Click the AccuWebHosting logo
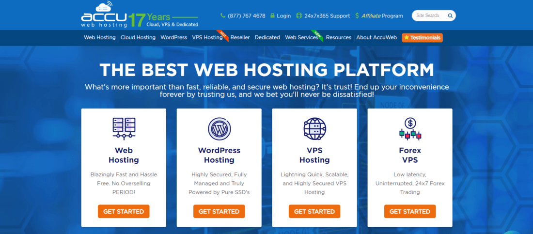 [104, 15]
